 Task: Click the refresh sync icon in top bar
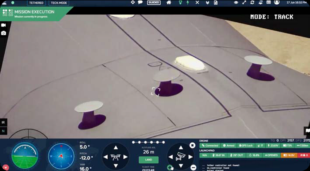252,3
